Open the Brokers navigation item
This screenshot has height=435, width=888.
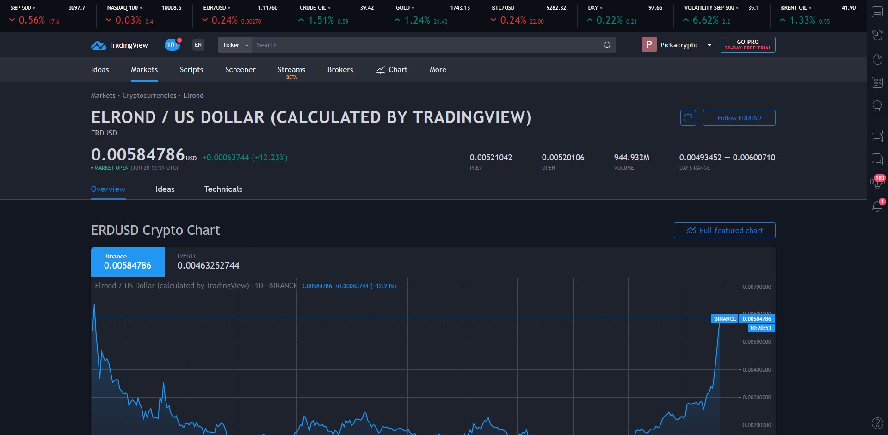[x=340, y=70]
